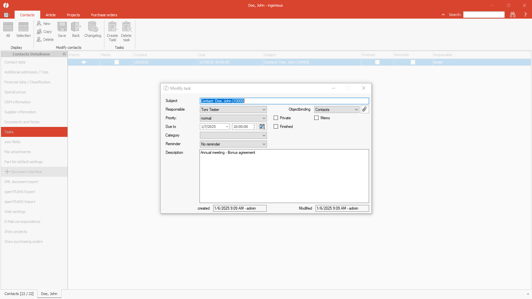This screenshot has height=299, width=532.
Task: Mark the task as Finished
Action: pyautogui.click(x=276, y=127)
